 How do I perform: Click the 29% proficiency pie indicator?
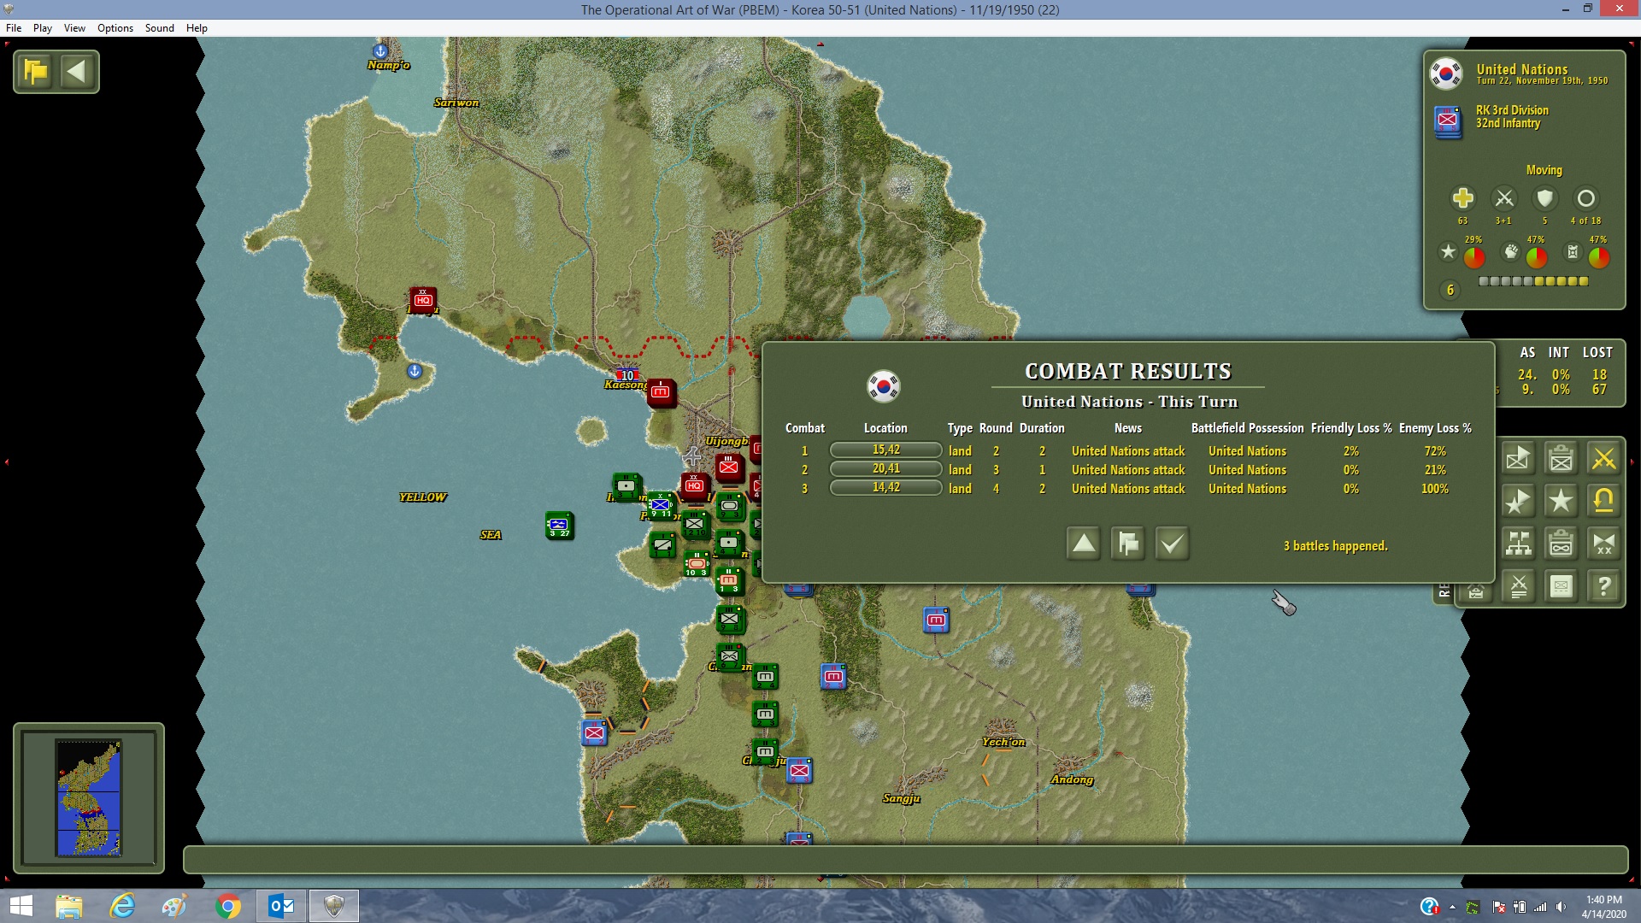tap(1474, 257)
